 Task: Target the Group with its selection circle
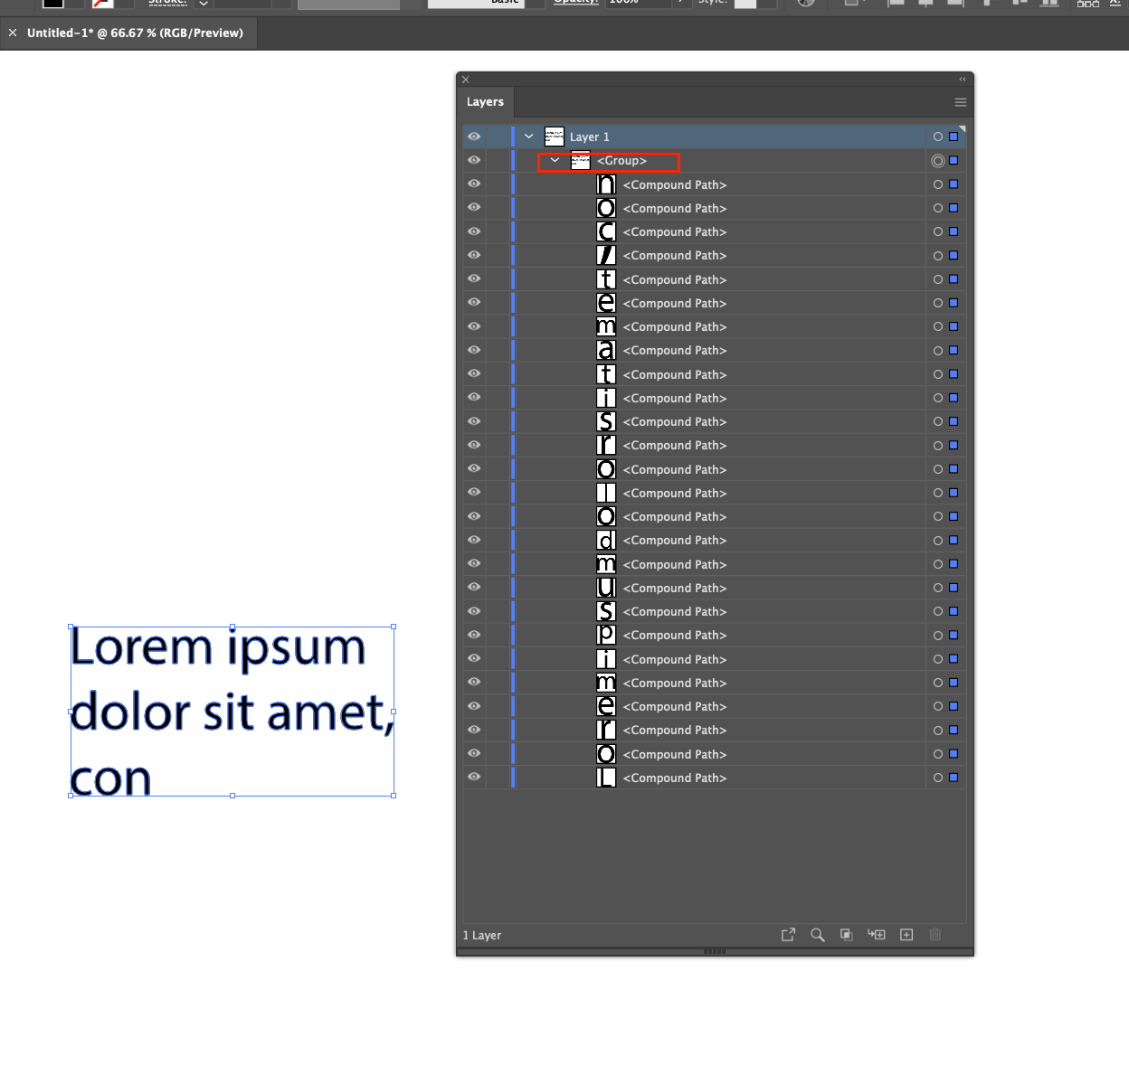click(x=936, y=160)
